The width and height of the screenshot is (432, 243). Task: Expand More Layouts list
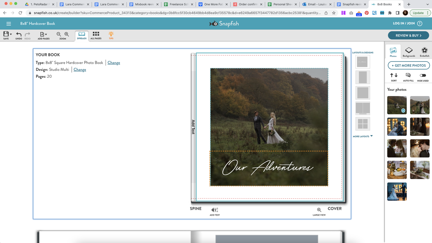363,136
